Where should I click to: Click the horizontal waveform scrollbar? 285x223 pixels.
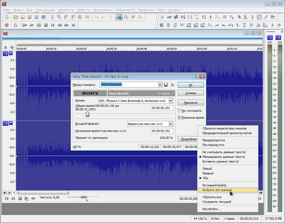[x=43, y=193]
